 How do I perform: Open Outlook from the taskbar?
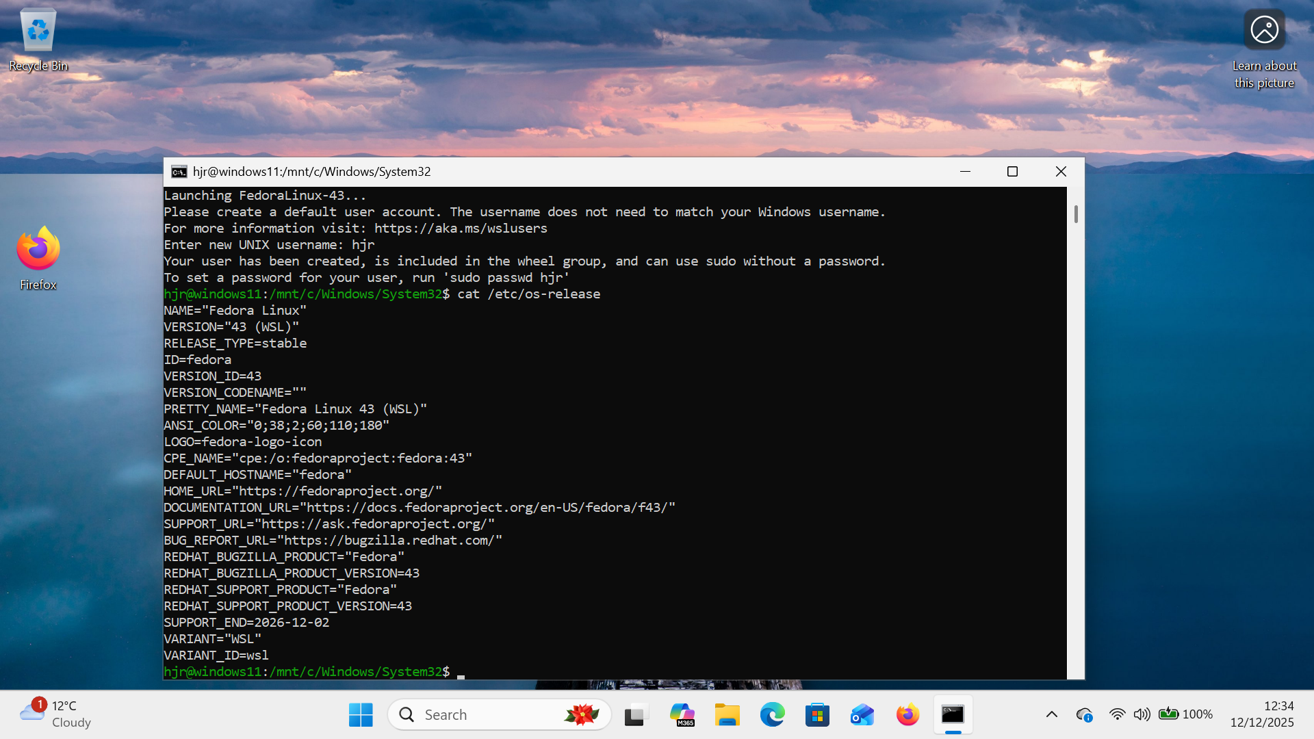click(862, 715)
